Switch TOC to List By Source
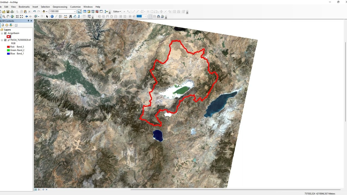 click(x=3, y=25)
